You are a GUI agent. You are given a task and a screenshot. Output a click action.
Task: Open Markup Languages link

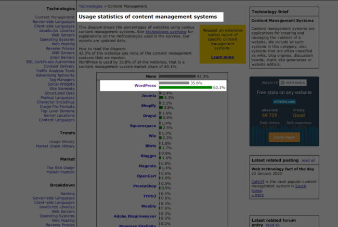click(58, 97)
